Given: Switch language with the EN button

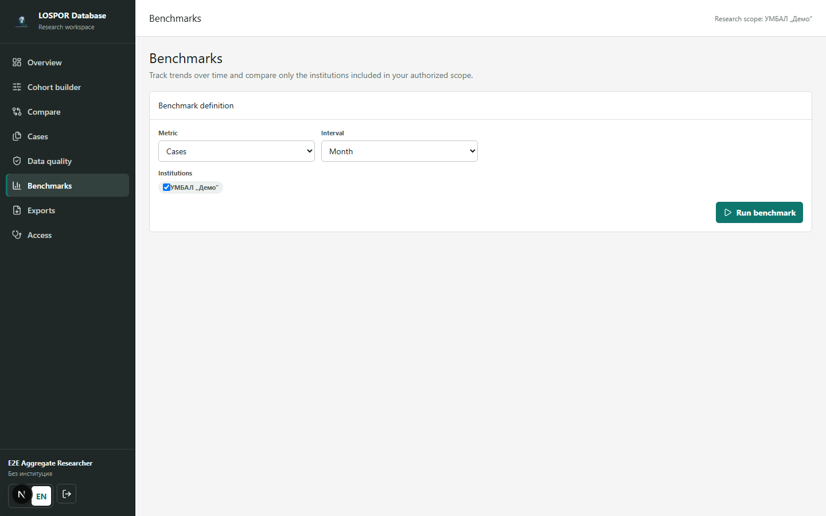Looking at the screenshot, I should coord(41,497).
